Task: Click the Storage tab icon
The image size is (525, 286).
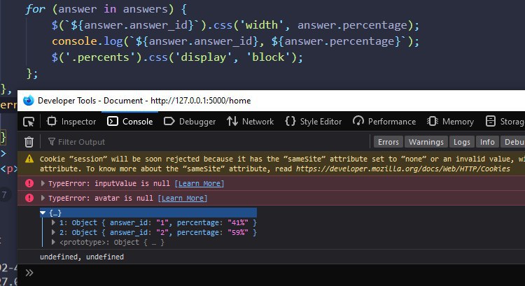Action: pyautogui.click(x=491, y=121)
